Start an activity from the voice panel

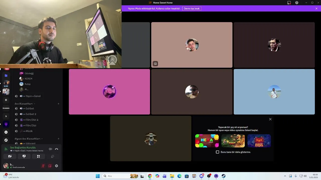[38, 156]
